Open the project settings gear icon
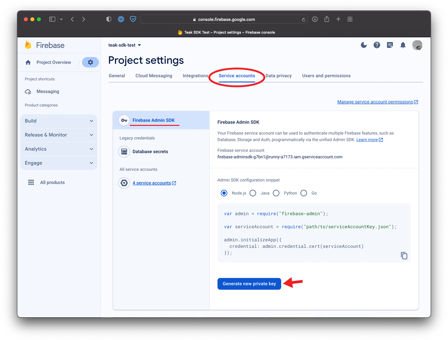Viewport: 448px width, 340px height. [x=90, y=62]
